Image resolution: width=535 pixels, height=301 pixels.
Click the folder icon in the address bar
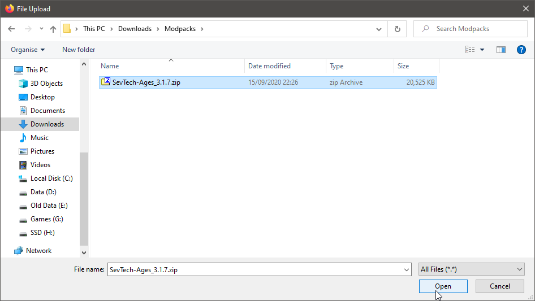(67, 29)
